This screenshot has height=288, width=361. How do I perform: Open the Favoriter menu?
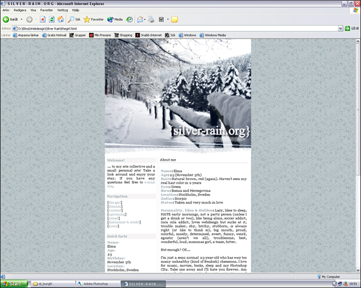click(x=46, y=10)
